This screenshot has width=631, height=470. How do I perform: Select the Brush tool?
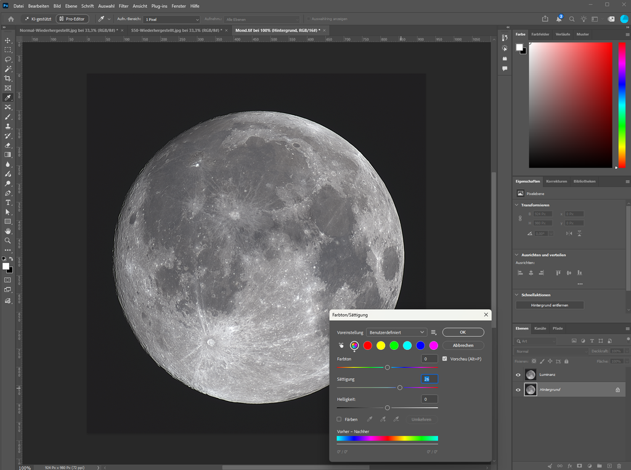tap(7, 116)
